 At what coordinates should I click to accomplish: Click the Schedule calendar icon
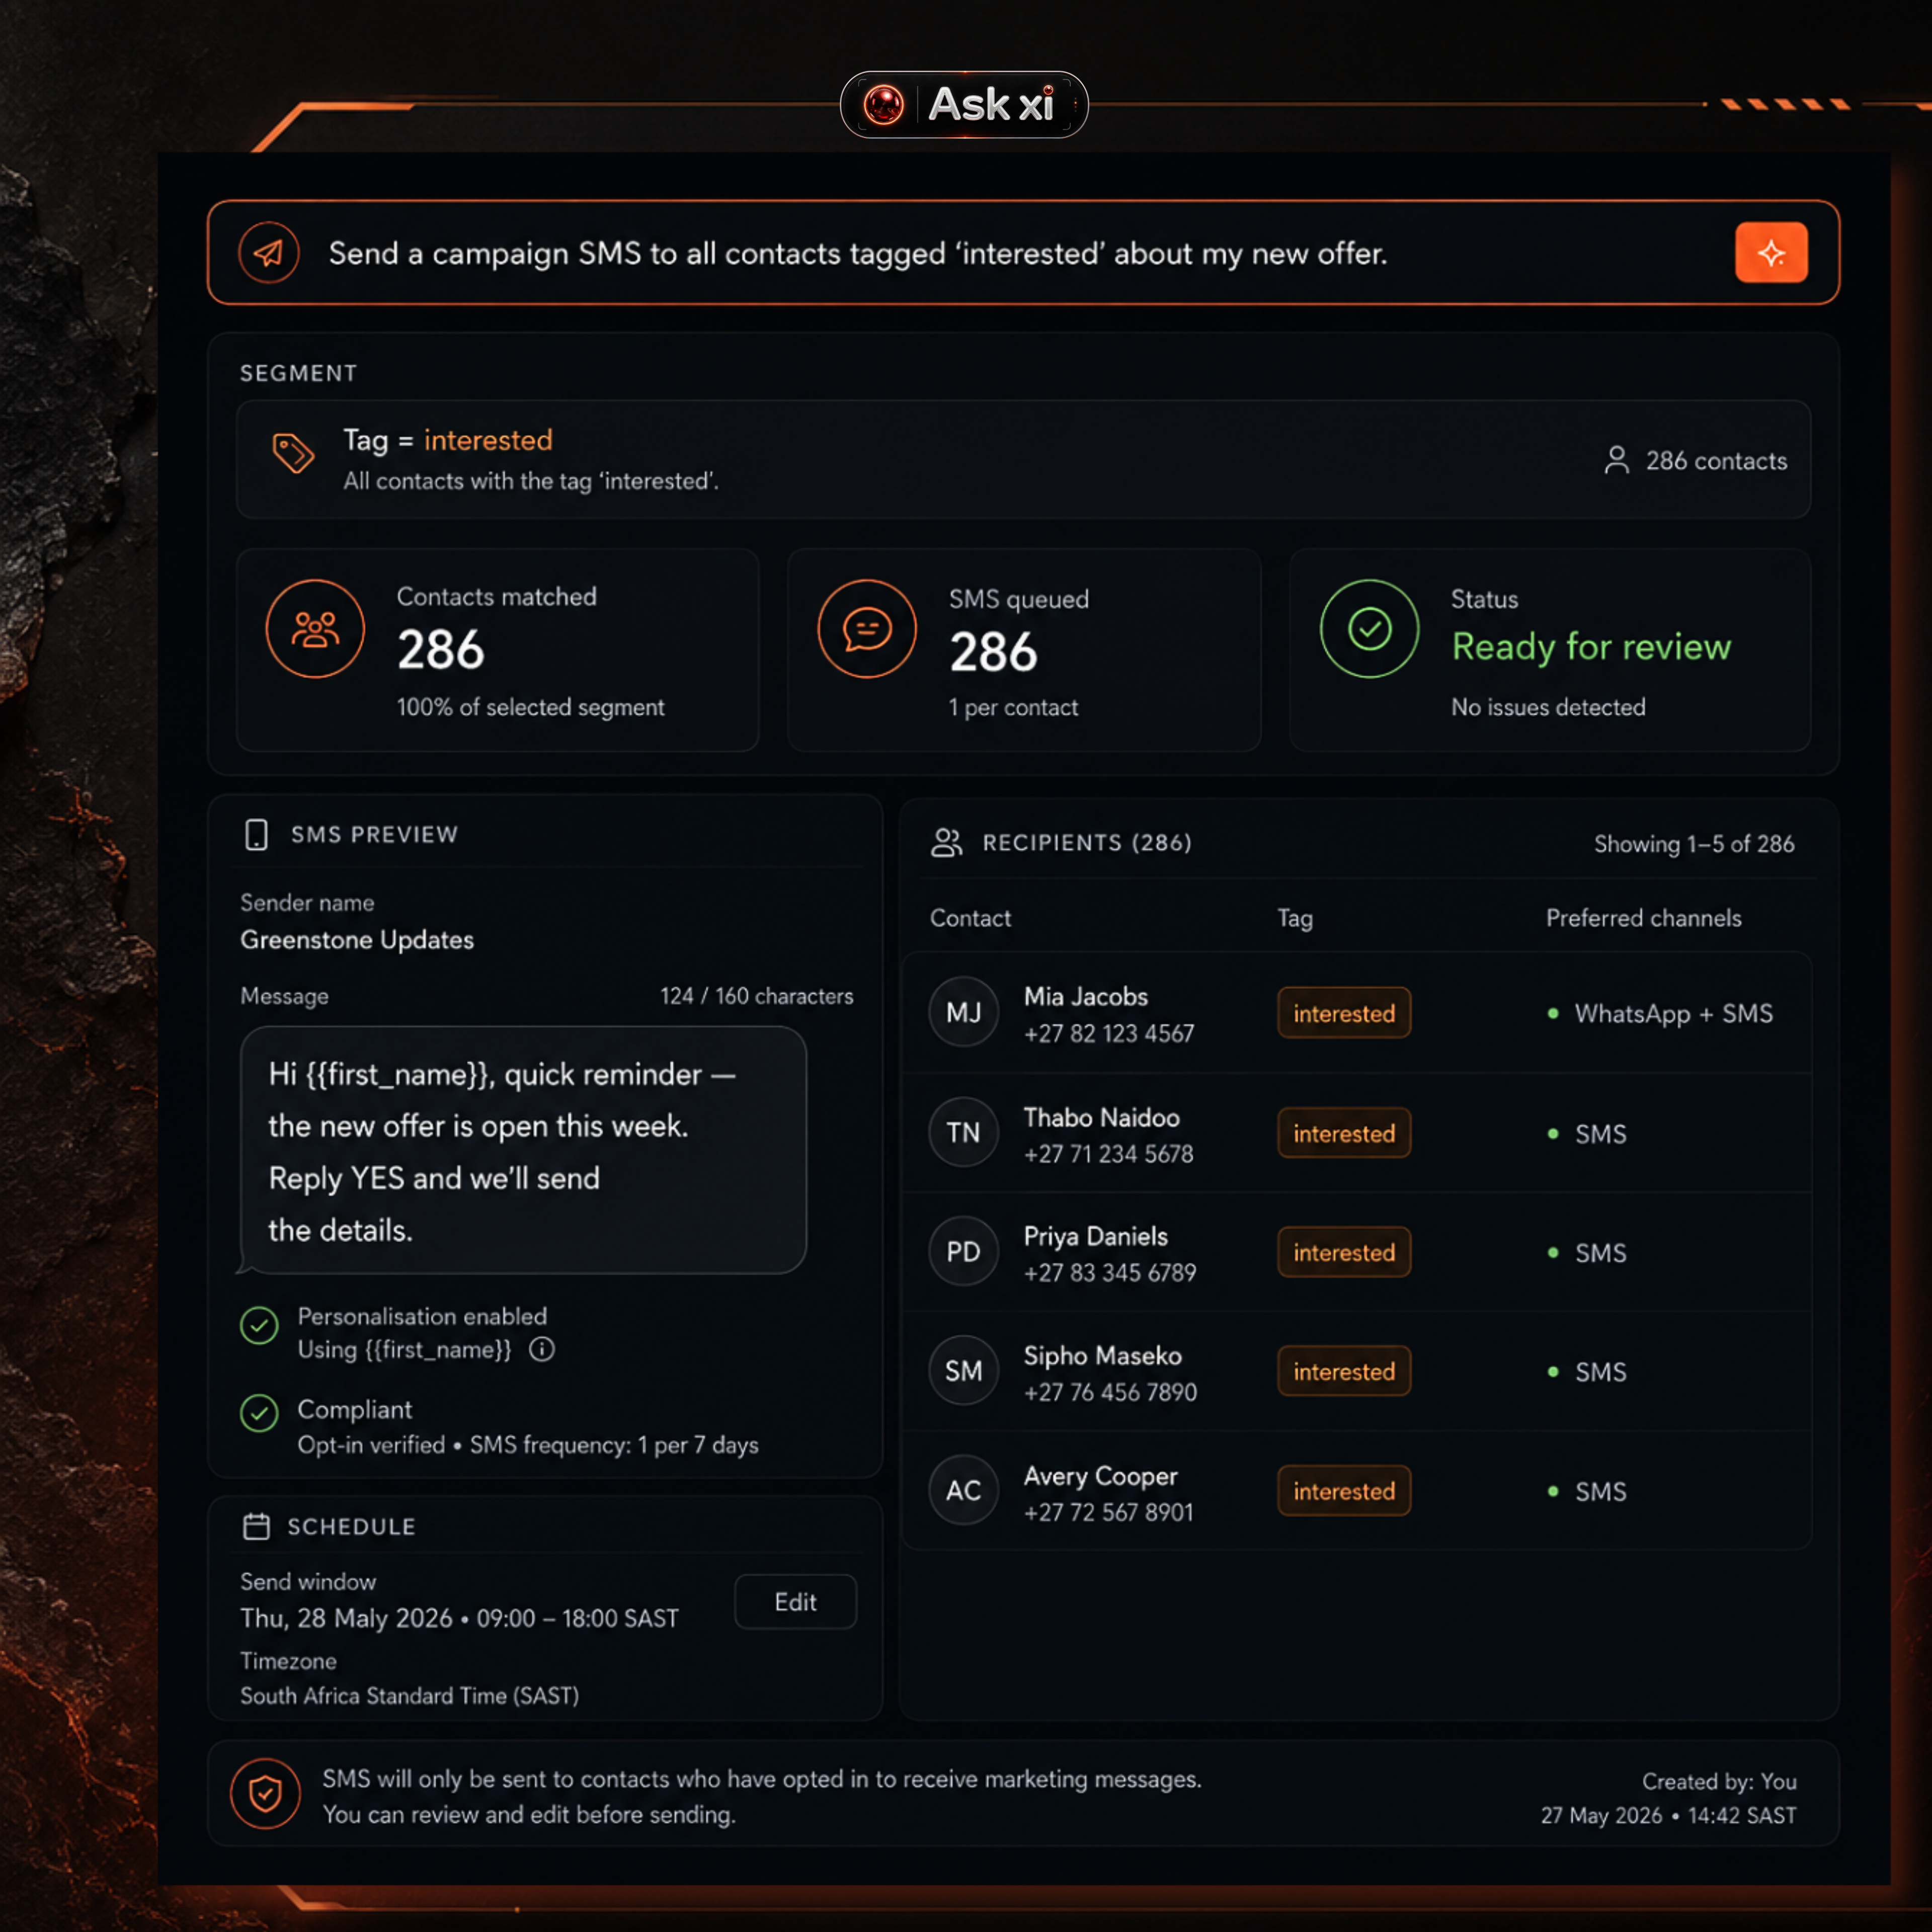point(256,1526)
